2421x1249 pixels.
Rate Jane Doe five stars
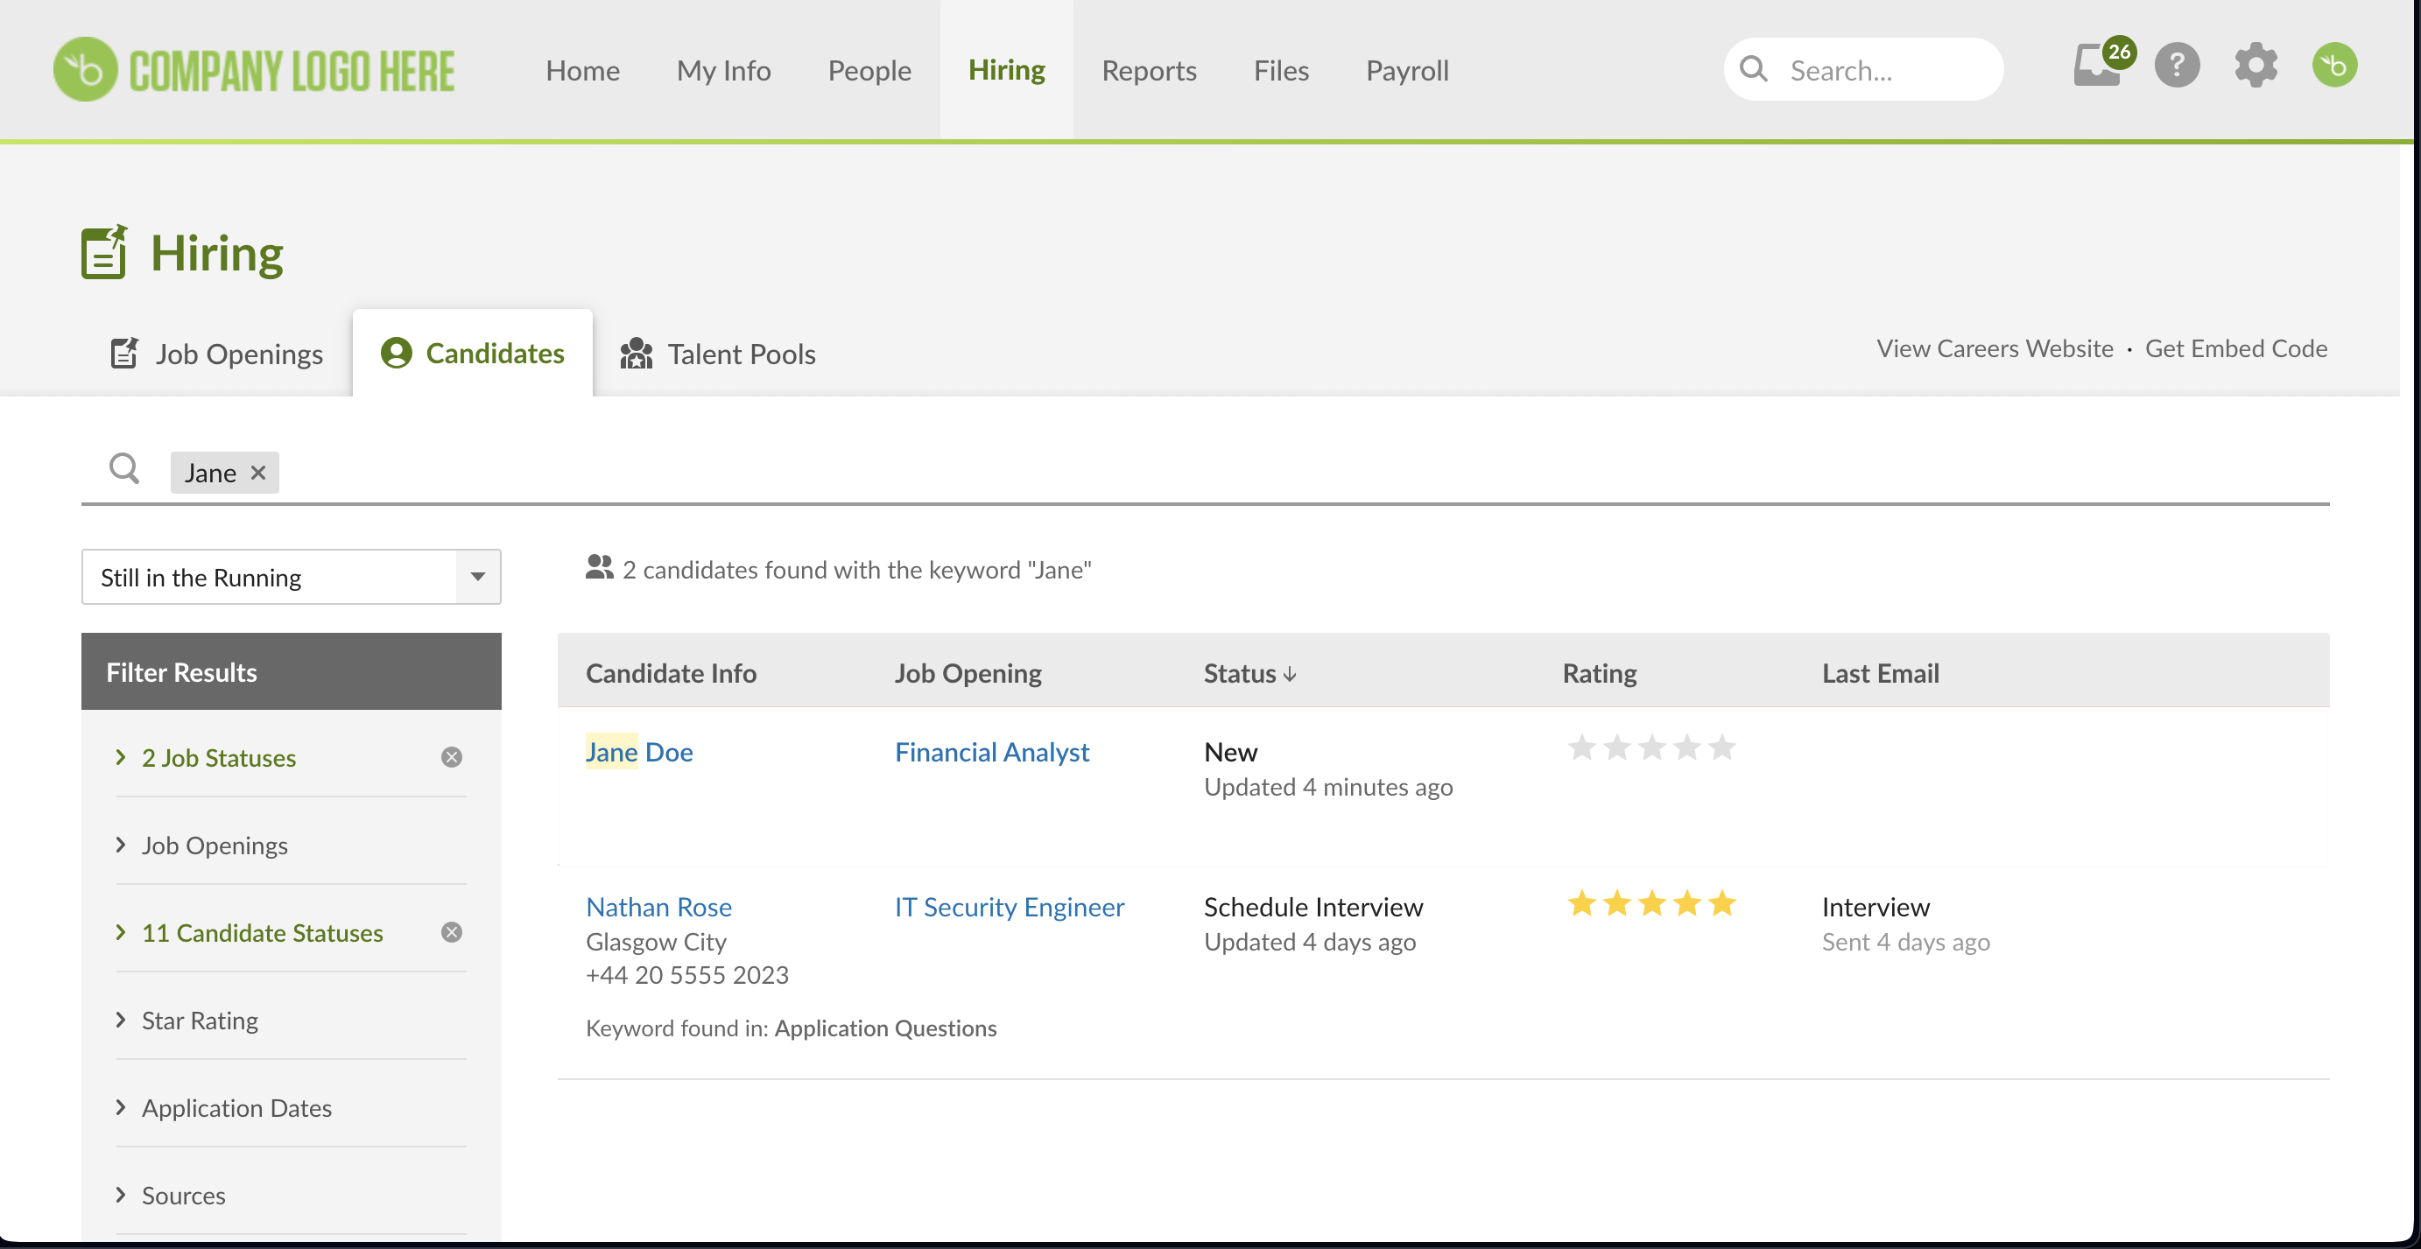tap(1721, 748)
